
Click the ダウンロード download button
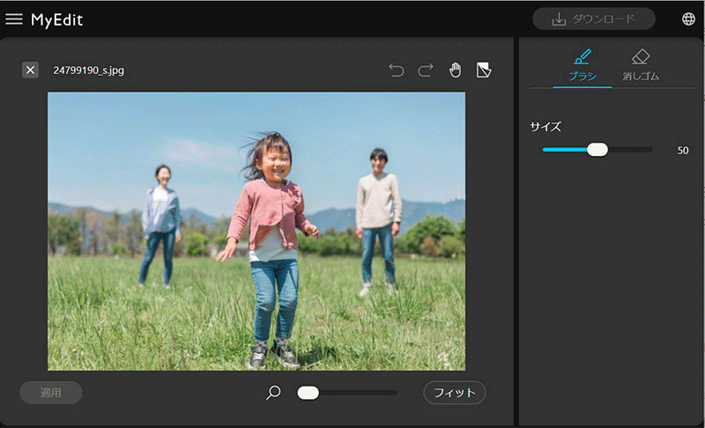[593, 18]
